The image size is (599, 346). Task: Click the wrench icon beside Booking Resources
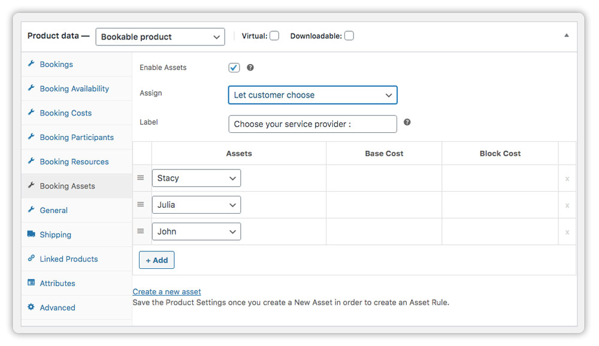point(31,161)
